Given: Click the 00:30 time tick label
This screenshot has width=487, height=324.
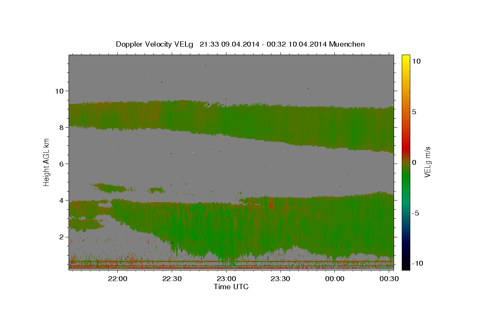Looking at the screenshot, I should tap(388, 279).
